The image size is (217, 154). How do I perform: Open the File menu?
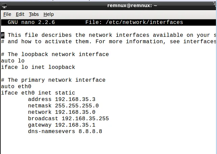pos(7,14)
